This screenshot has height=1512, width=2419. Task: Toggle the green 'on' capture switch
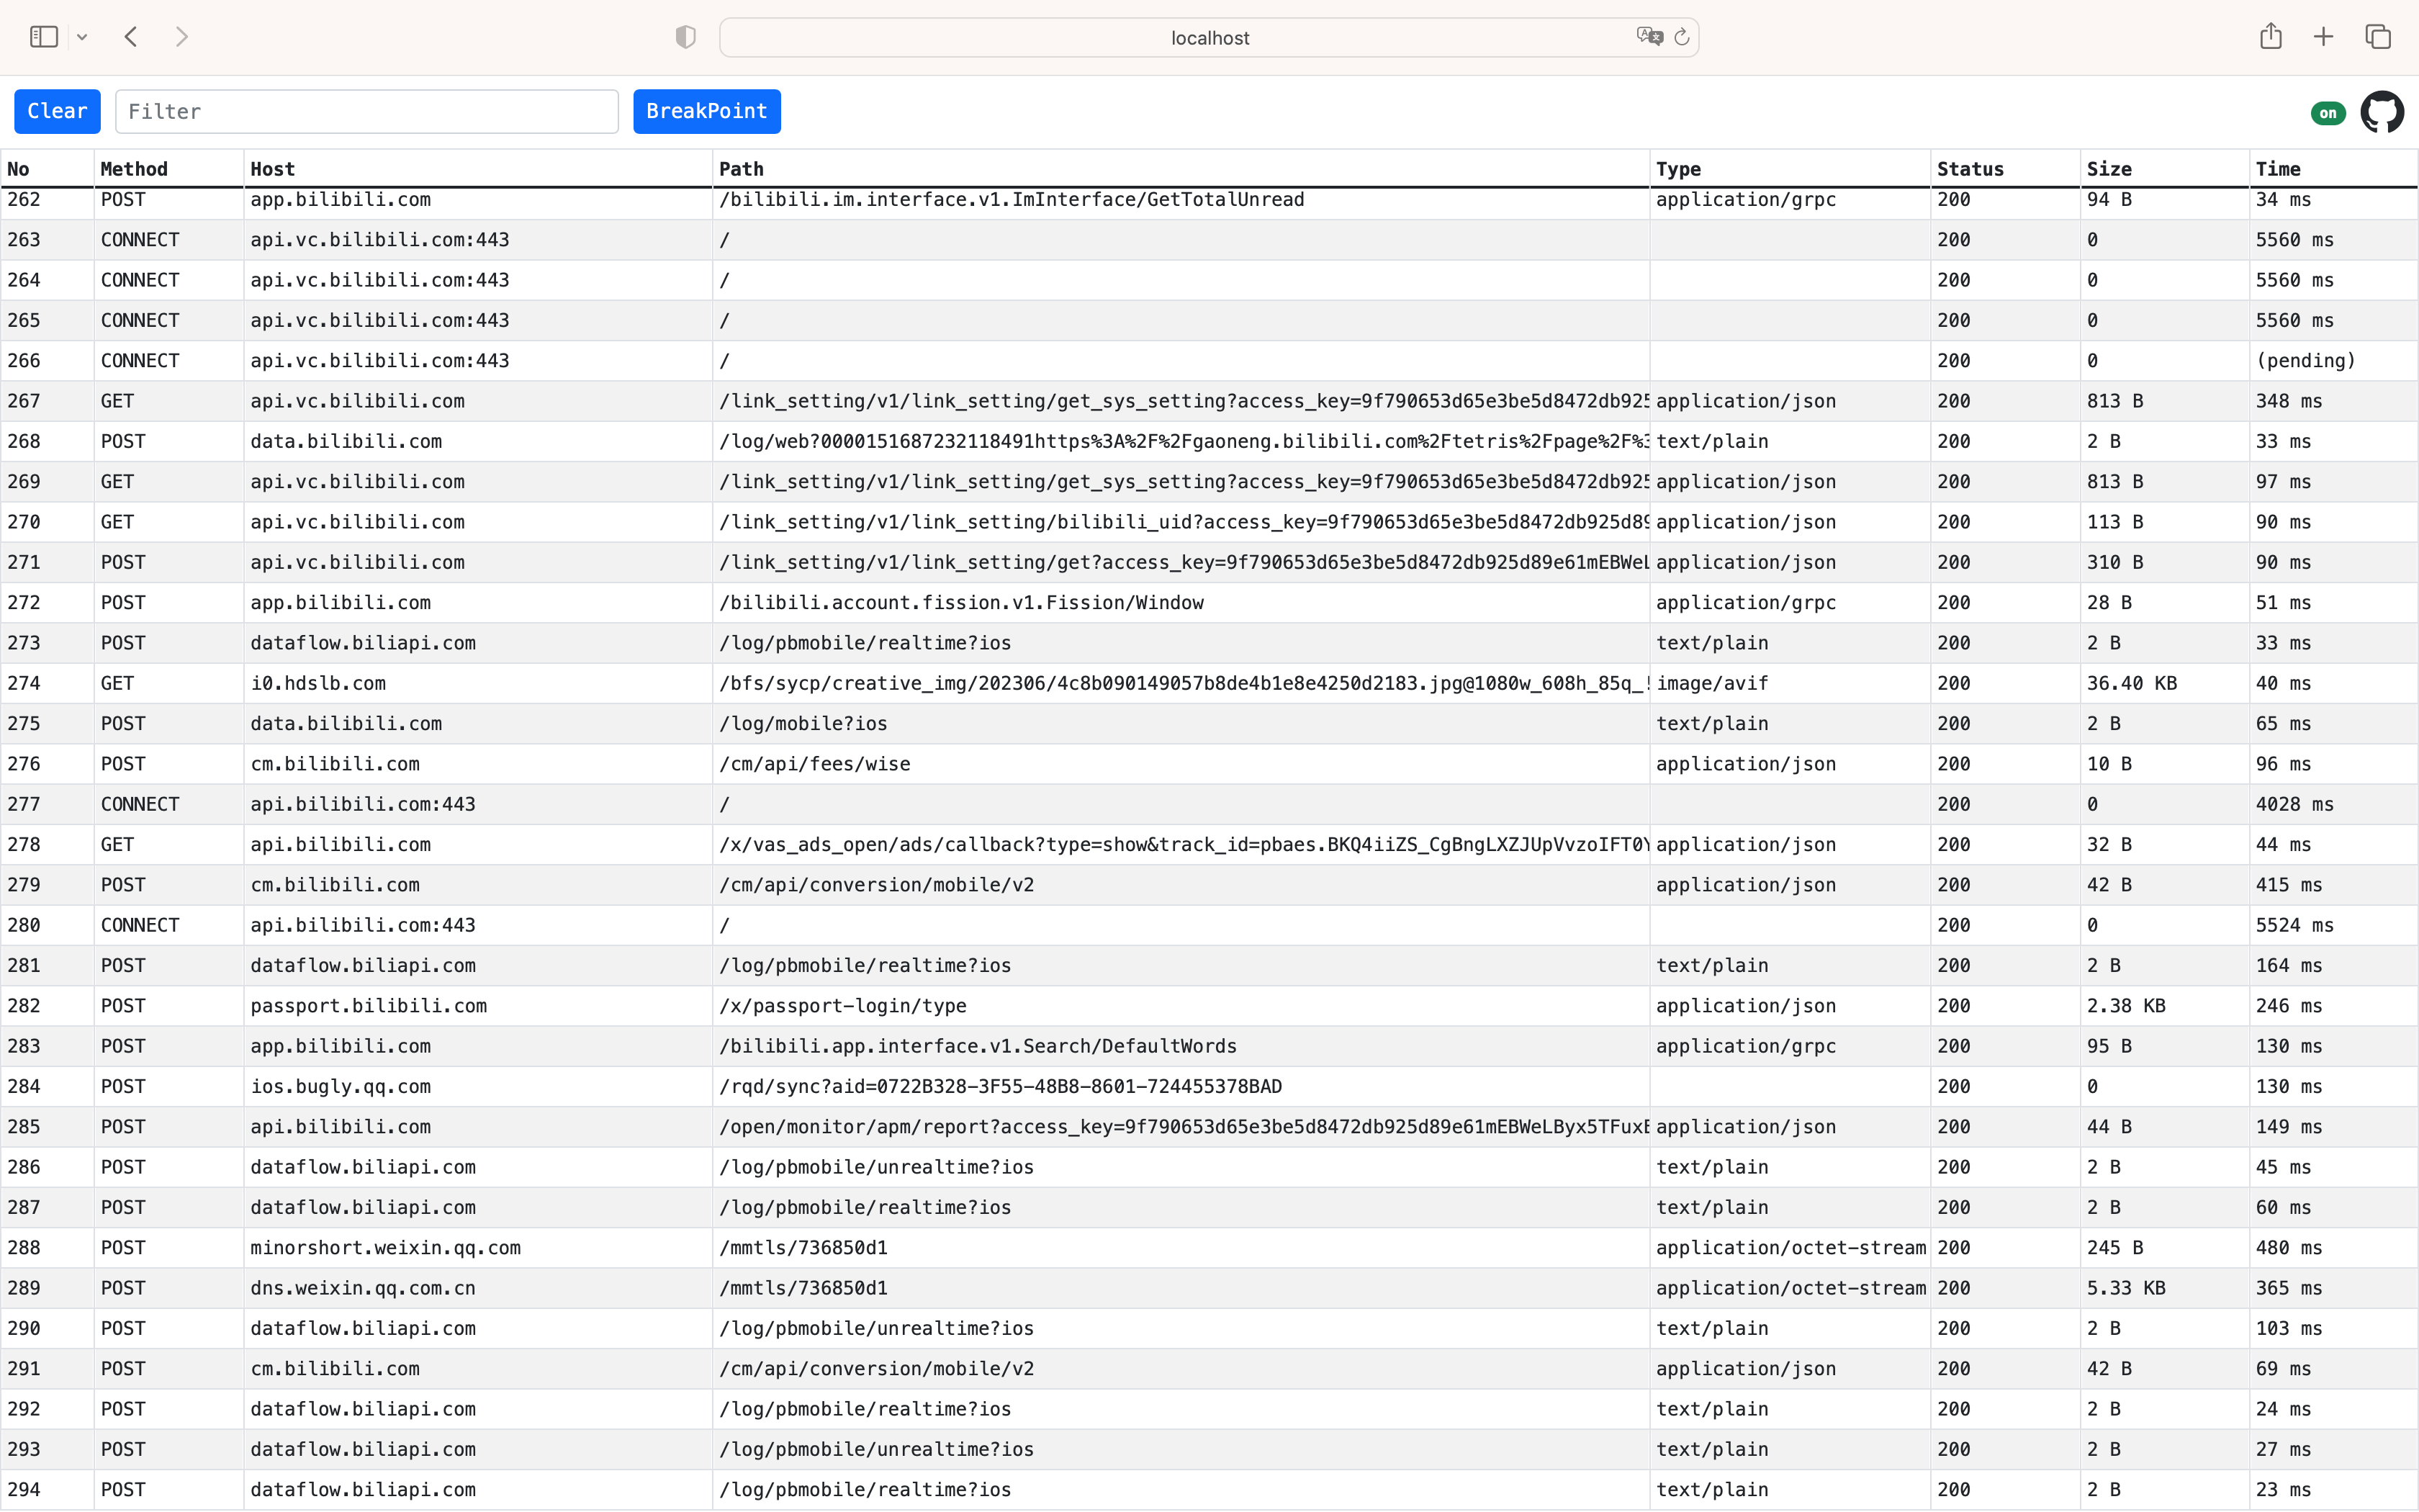2328,113
